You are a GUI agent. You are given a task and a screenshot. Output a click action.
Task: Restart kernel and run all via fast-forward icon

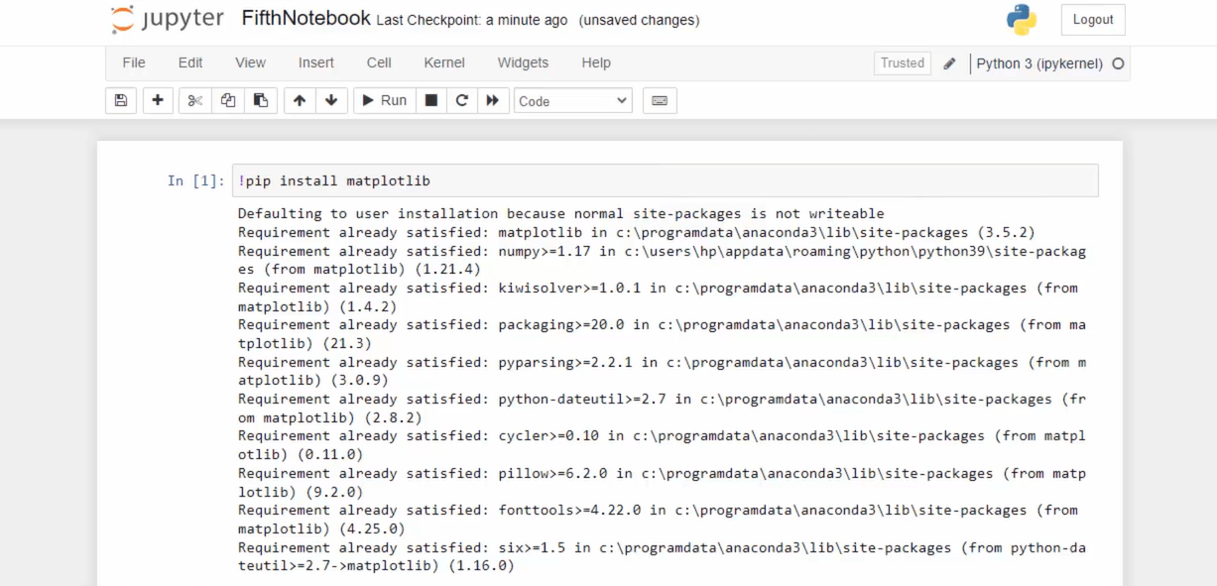point(493,100)
